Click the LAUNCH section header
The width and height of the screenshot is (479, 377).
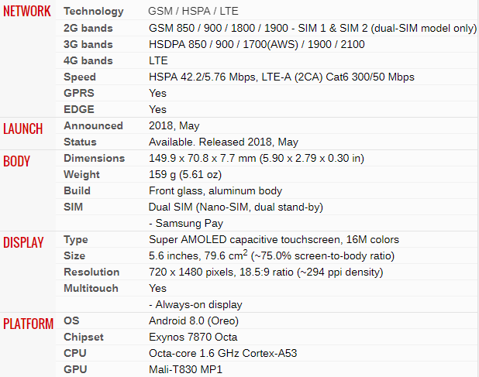pos(23,129)
